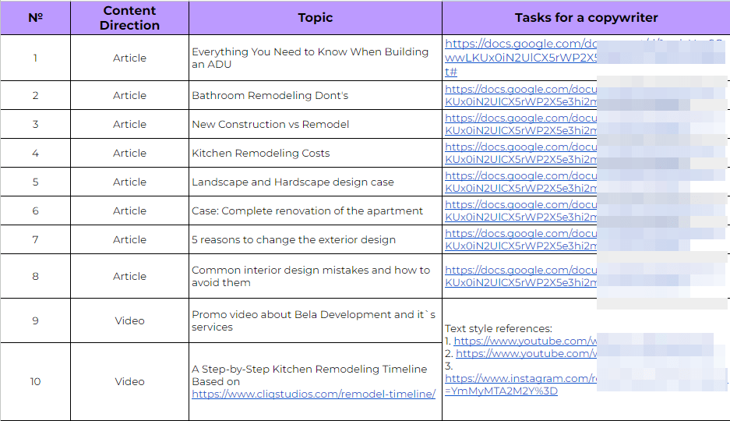This screenshot has width=730, height=421.
Task: Open docs link for New Construction vs Remodel
Action: tap(520, 124)
